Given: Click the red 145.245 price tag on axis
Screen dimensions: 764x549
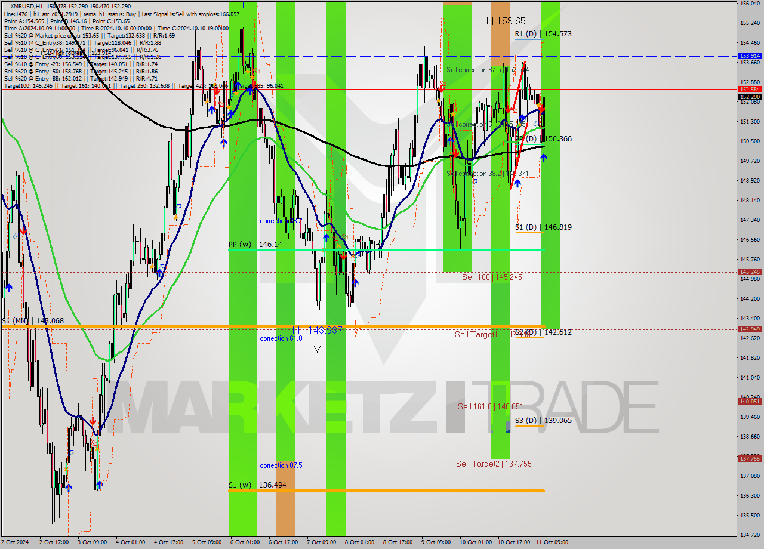Looking at the screenshot, I should click(x=750, y=272).
